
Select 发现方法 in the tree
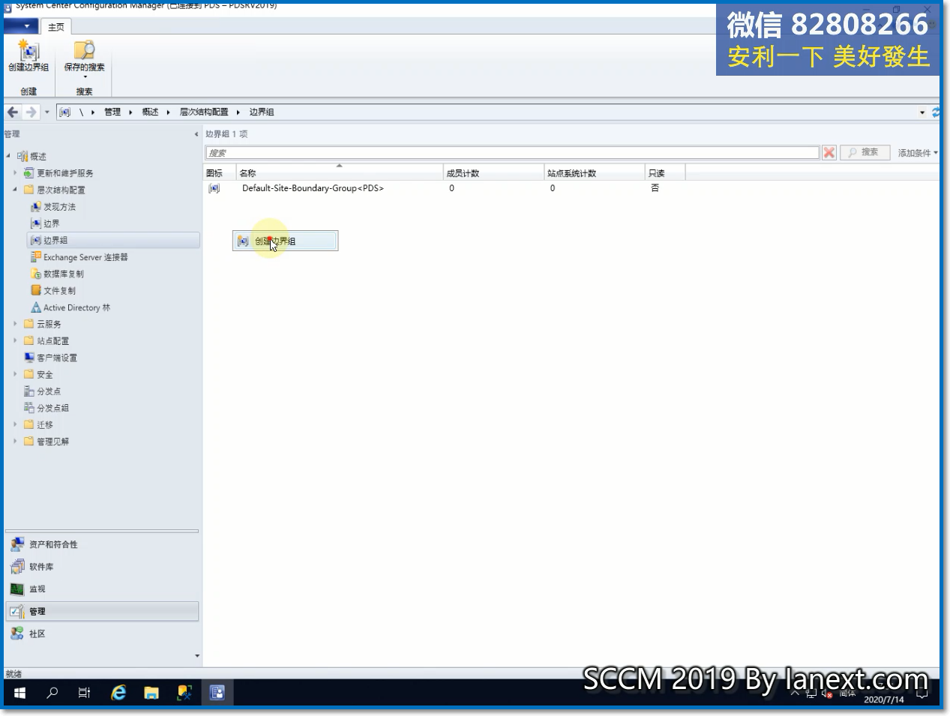[59, 207]
